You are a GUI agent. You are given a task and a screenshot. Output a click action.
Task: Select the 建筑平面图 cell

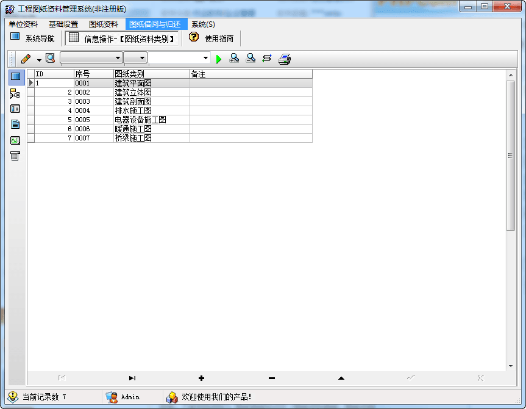[152, 83]
